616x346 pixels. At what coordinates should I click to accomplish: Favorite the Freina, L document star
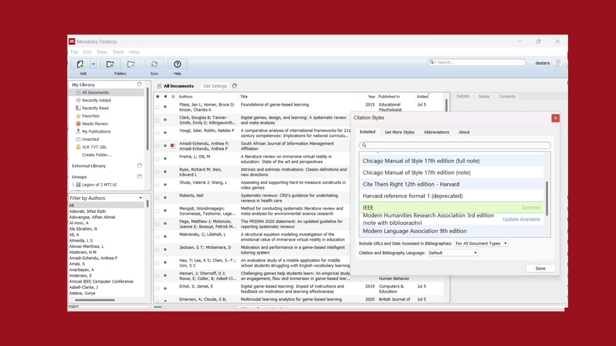pyautogui.click(x=158, y=158)
